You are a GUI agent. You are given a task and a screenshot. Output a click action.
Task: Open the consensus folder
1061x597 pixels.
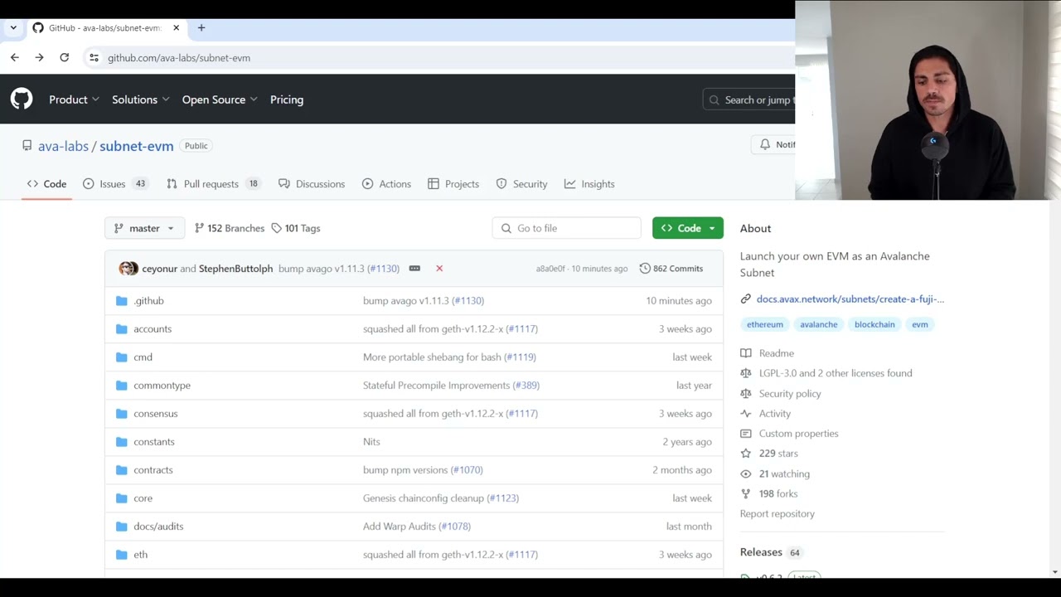(x=156, y=414)
